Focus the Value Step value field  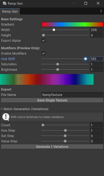coord(96,141)
